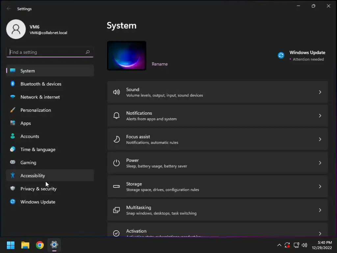Screen dimensions: 337x253
Task: Click the Privacy & security shield icon
Action: tap(13, 188)
